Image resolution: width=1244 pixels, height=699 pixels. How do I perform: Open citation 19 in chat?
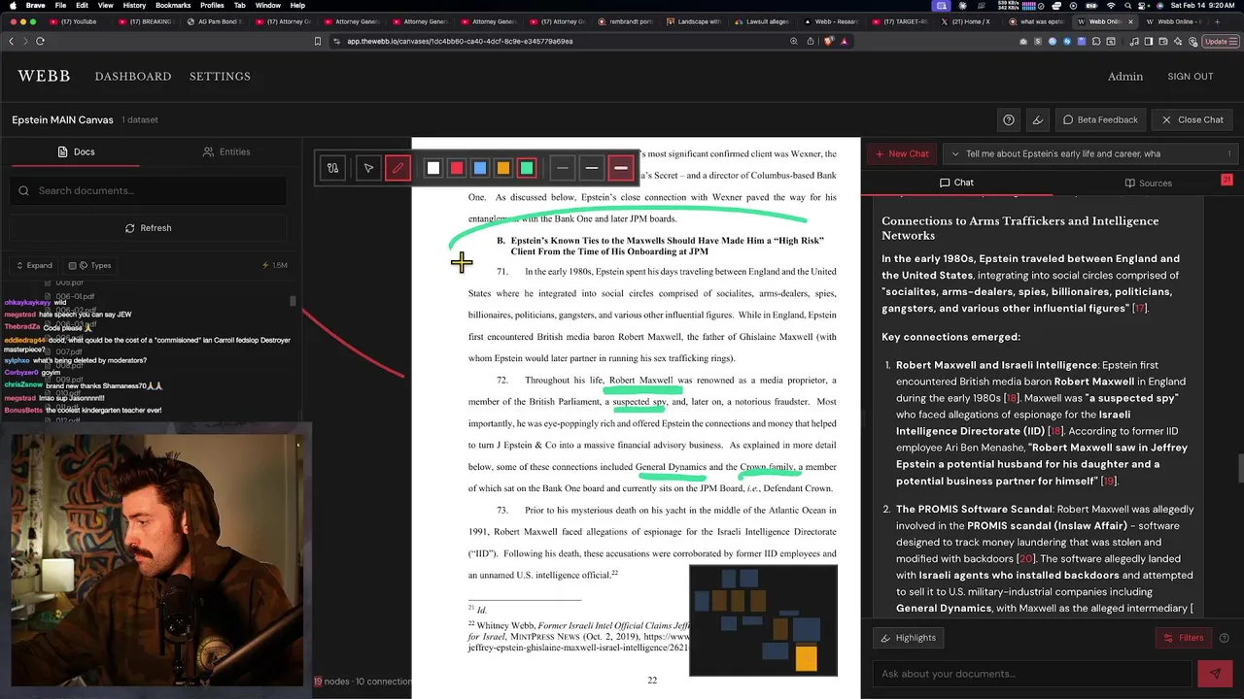(1108, 481)
